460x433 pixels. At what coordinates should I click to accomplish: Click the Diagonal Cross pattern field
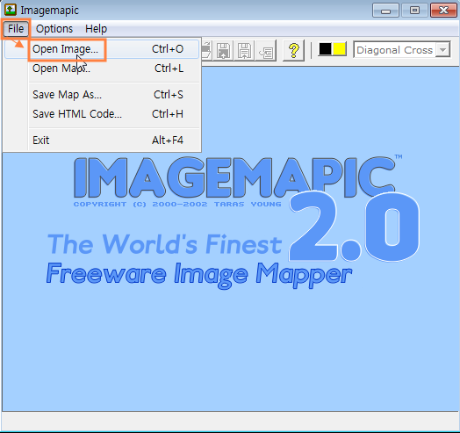(402, 49)
